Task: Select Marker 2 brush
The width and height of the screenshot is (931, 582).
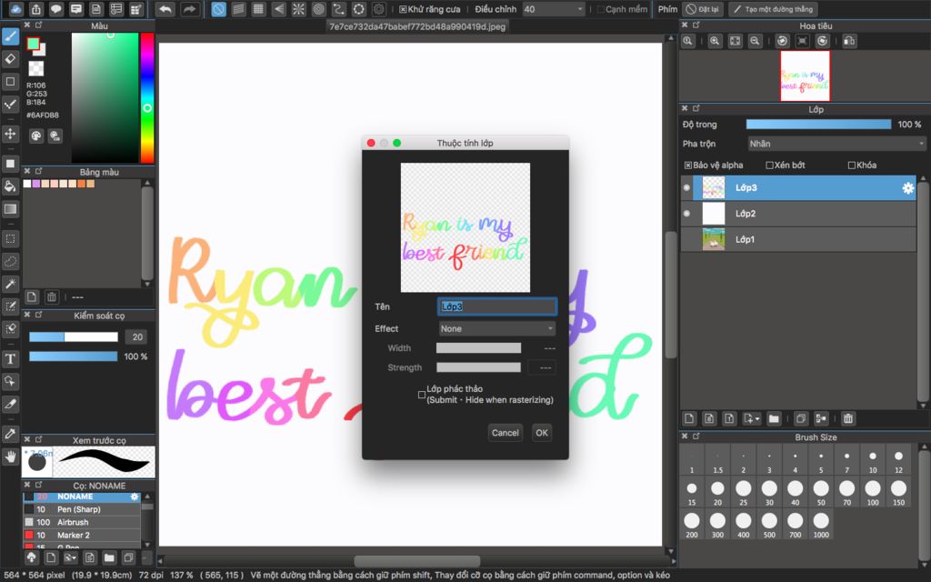Action: (82, 536)
